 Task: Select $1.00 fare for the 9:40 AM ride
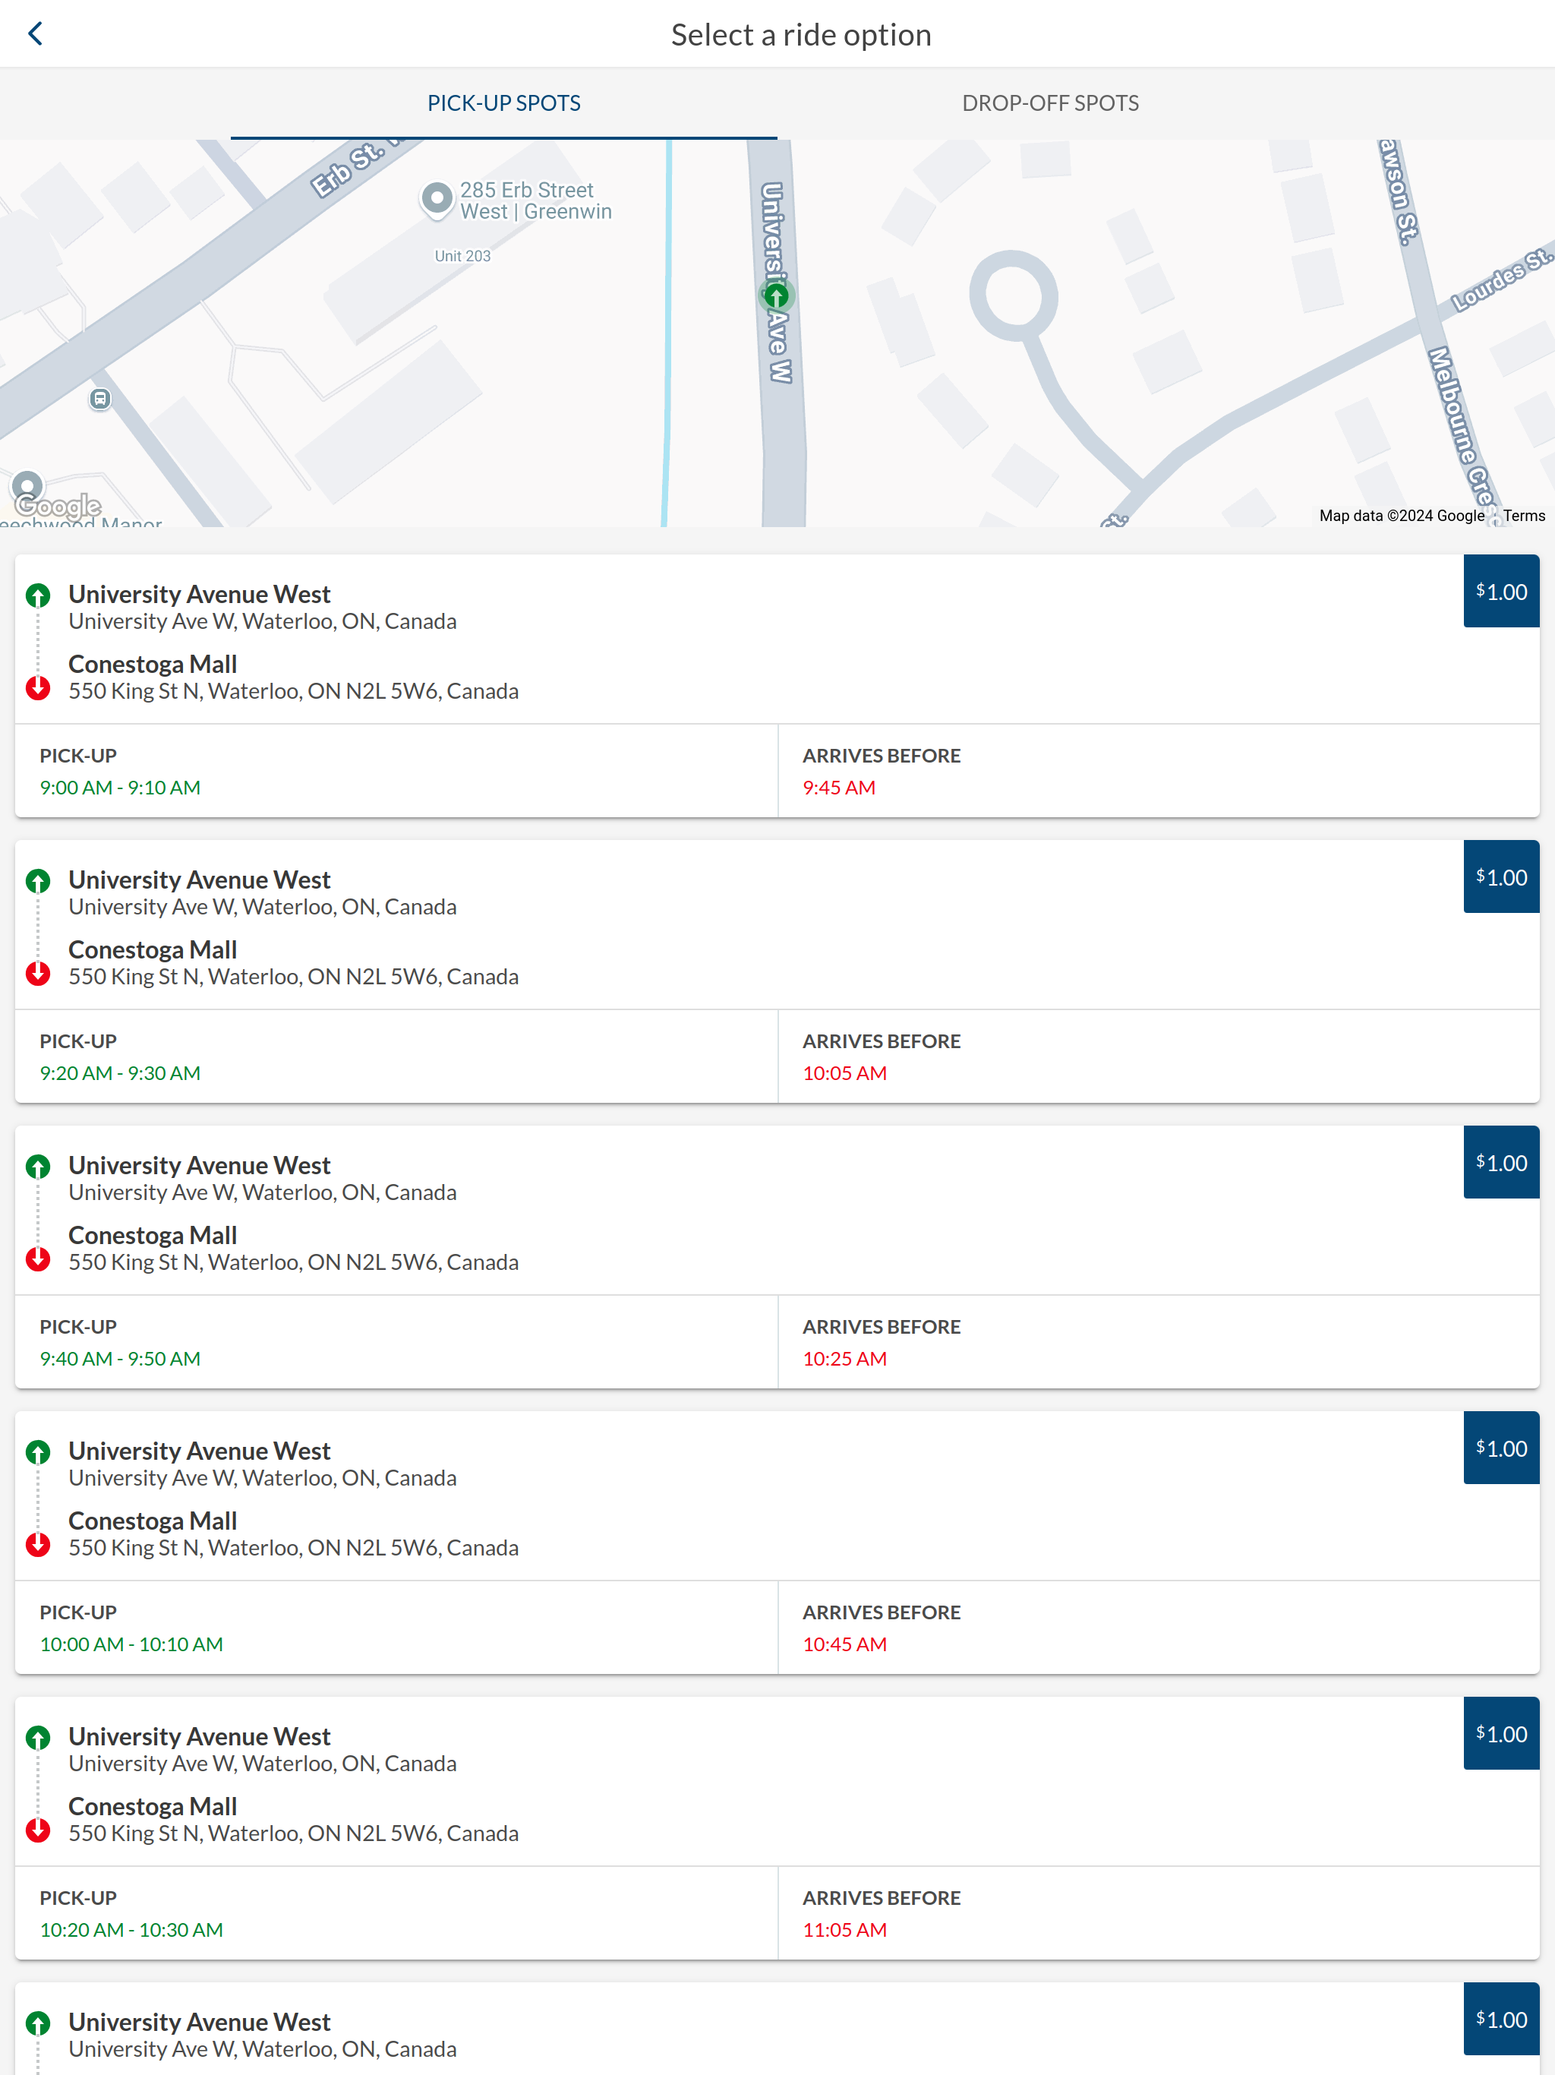point(1500,1162)
